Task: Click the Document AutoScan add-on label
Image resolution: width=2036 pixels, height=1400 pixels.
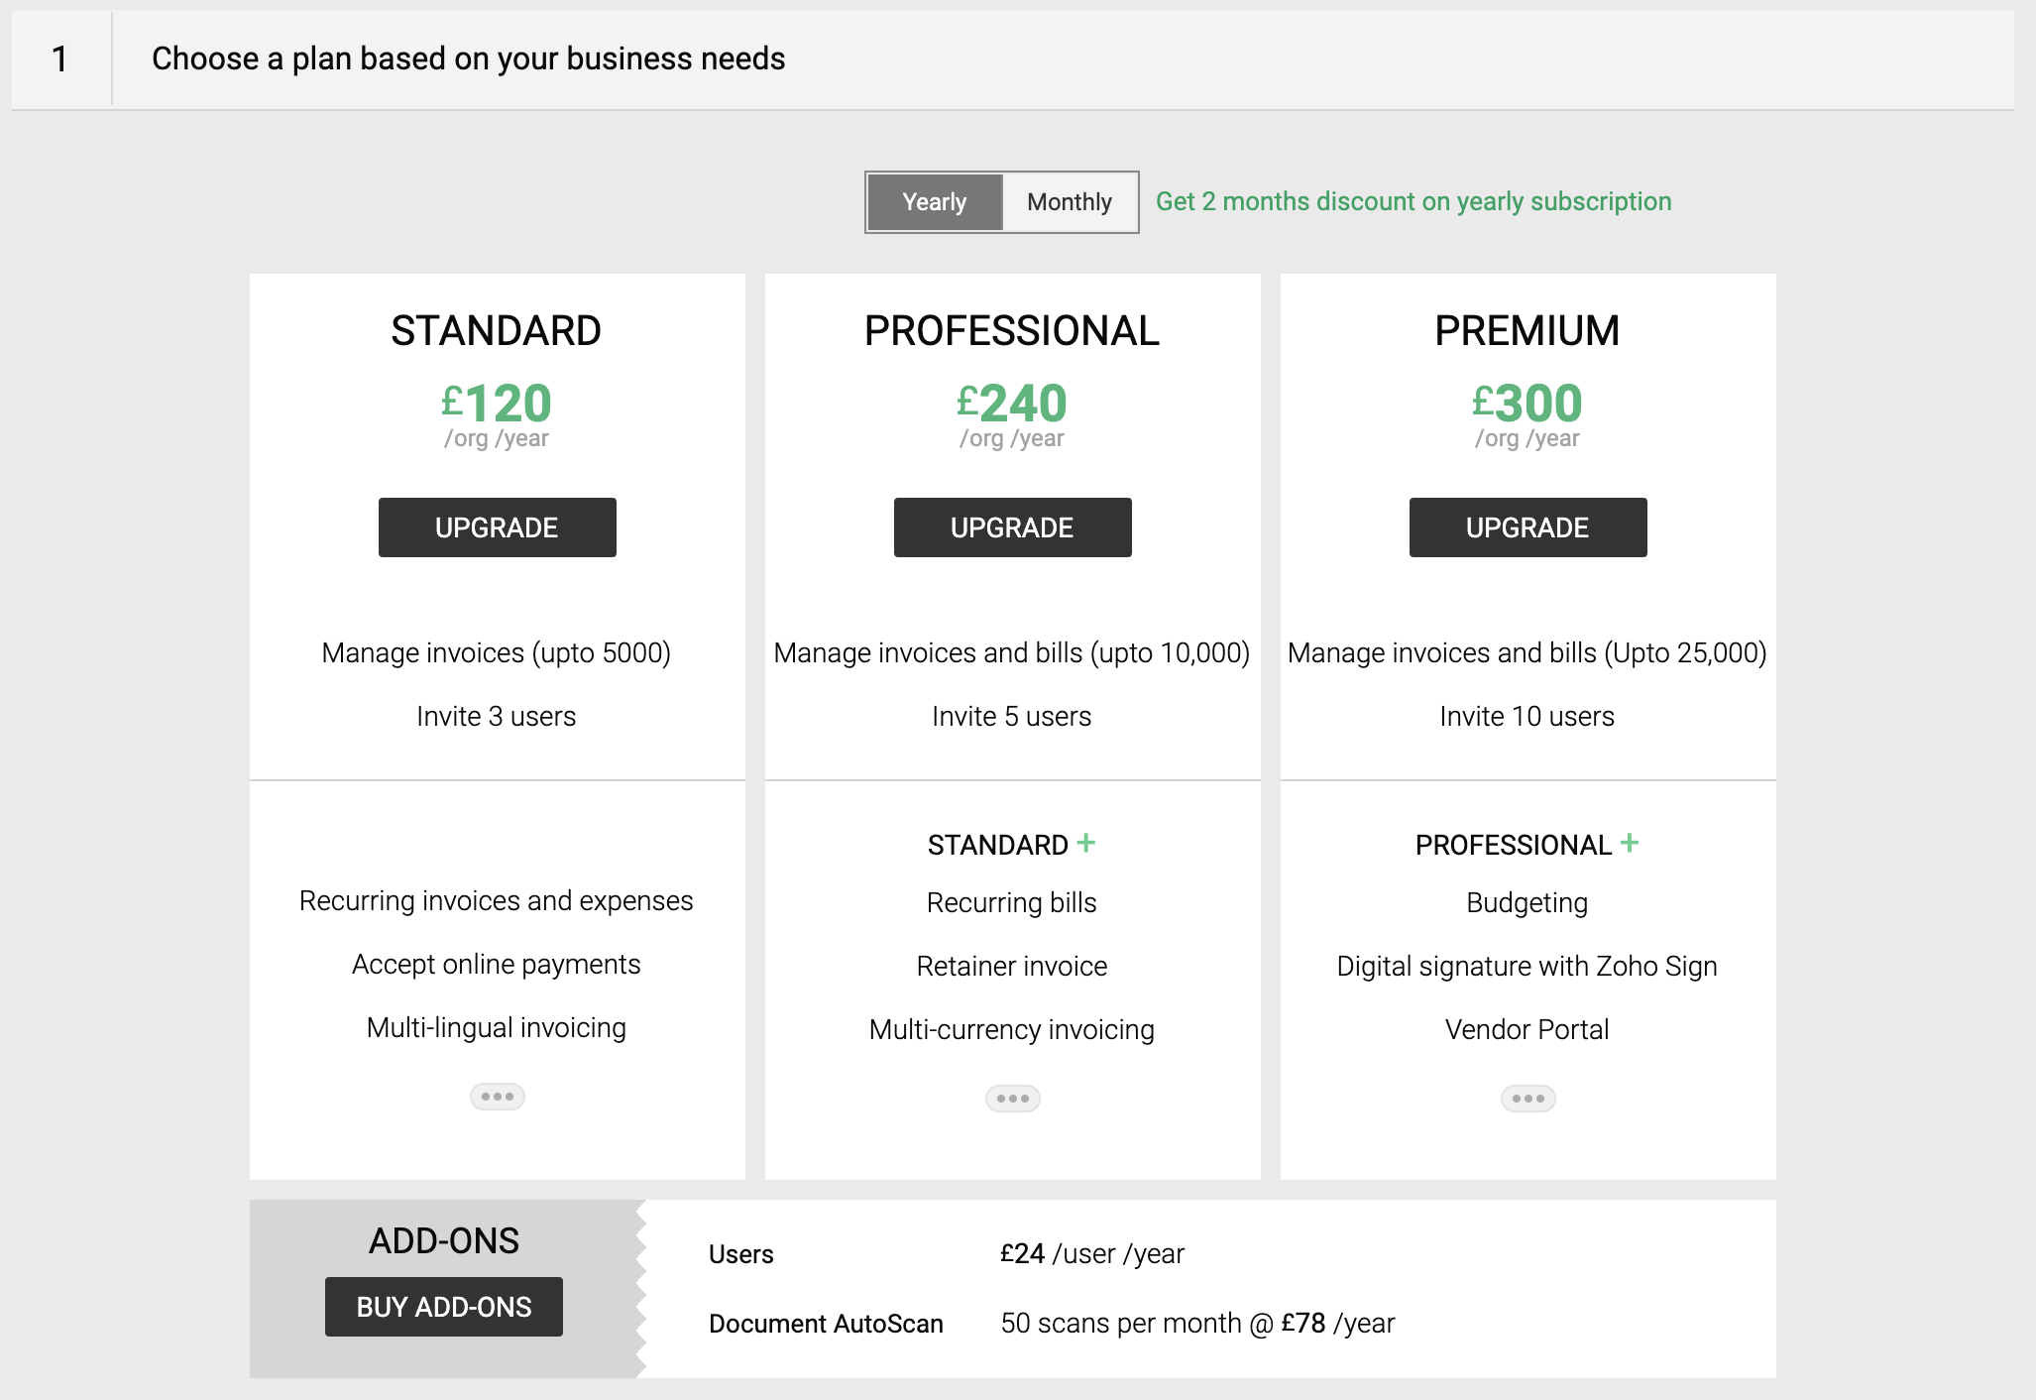Action: click(x=826, y=1324)
